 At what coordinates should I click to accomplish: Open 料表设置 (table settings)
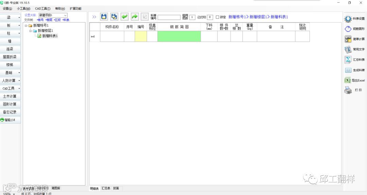coord(354,19)
